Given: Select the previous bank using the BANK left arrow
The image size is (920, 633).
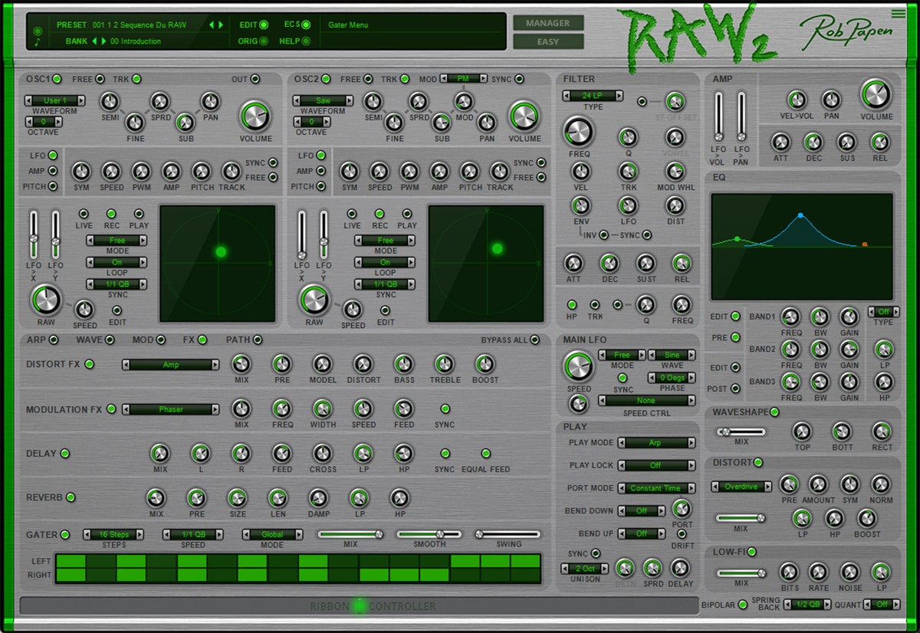Looking at the screenshot, I should (94, 41).
